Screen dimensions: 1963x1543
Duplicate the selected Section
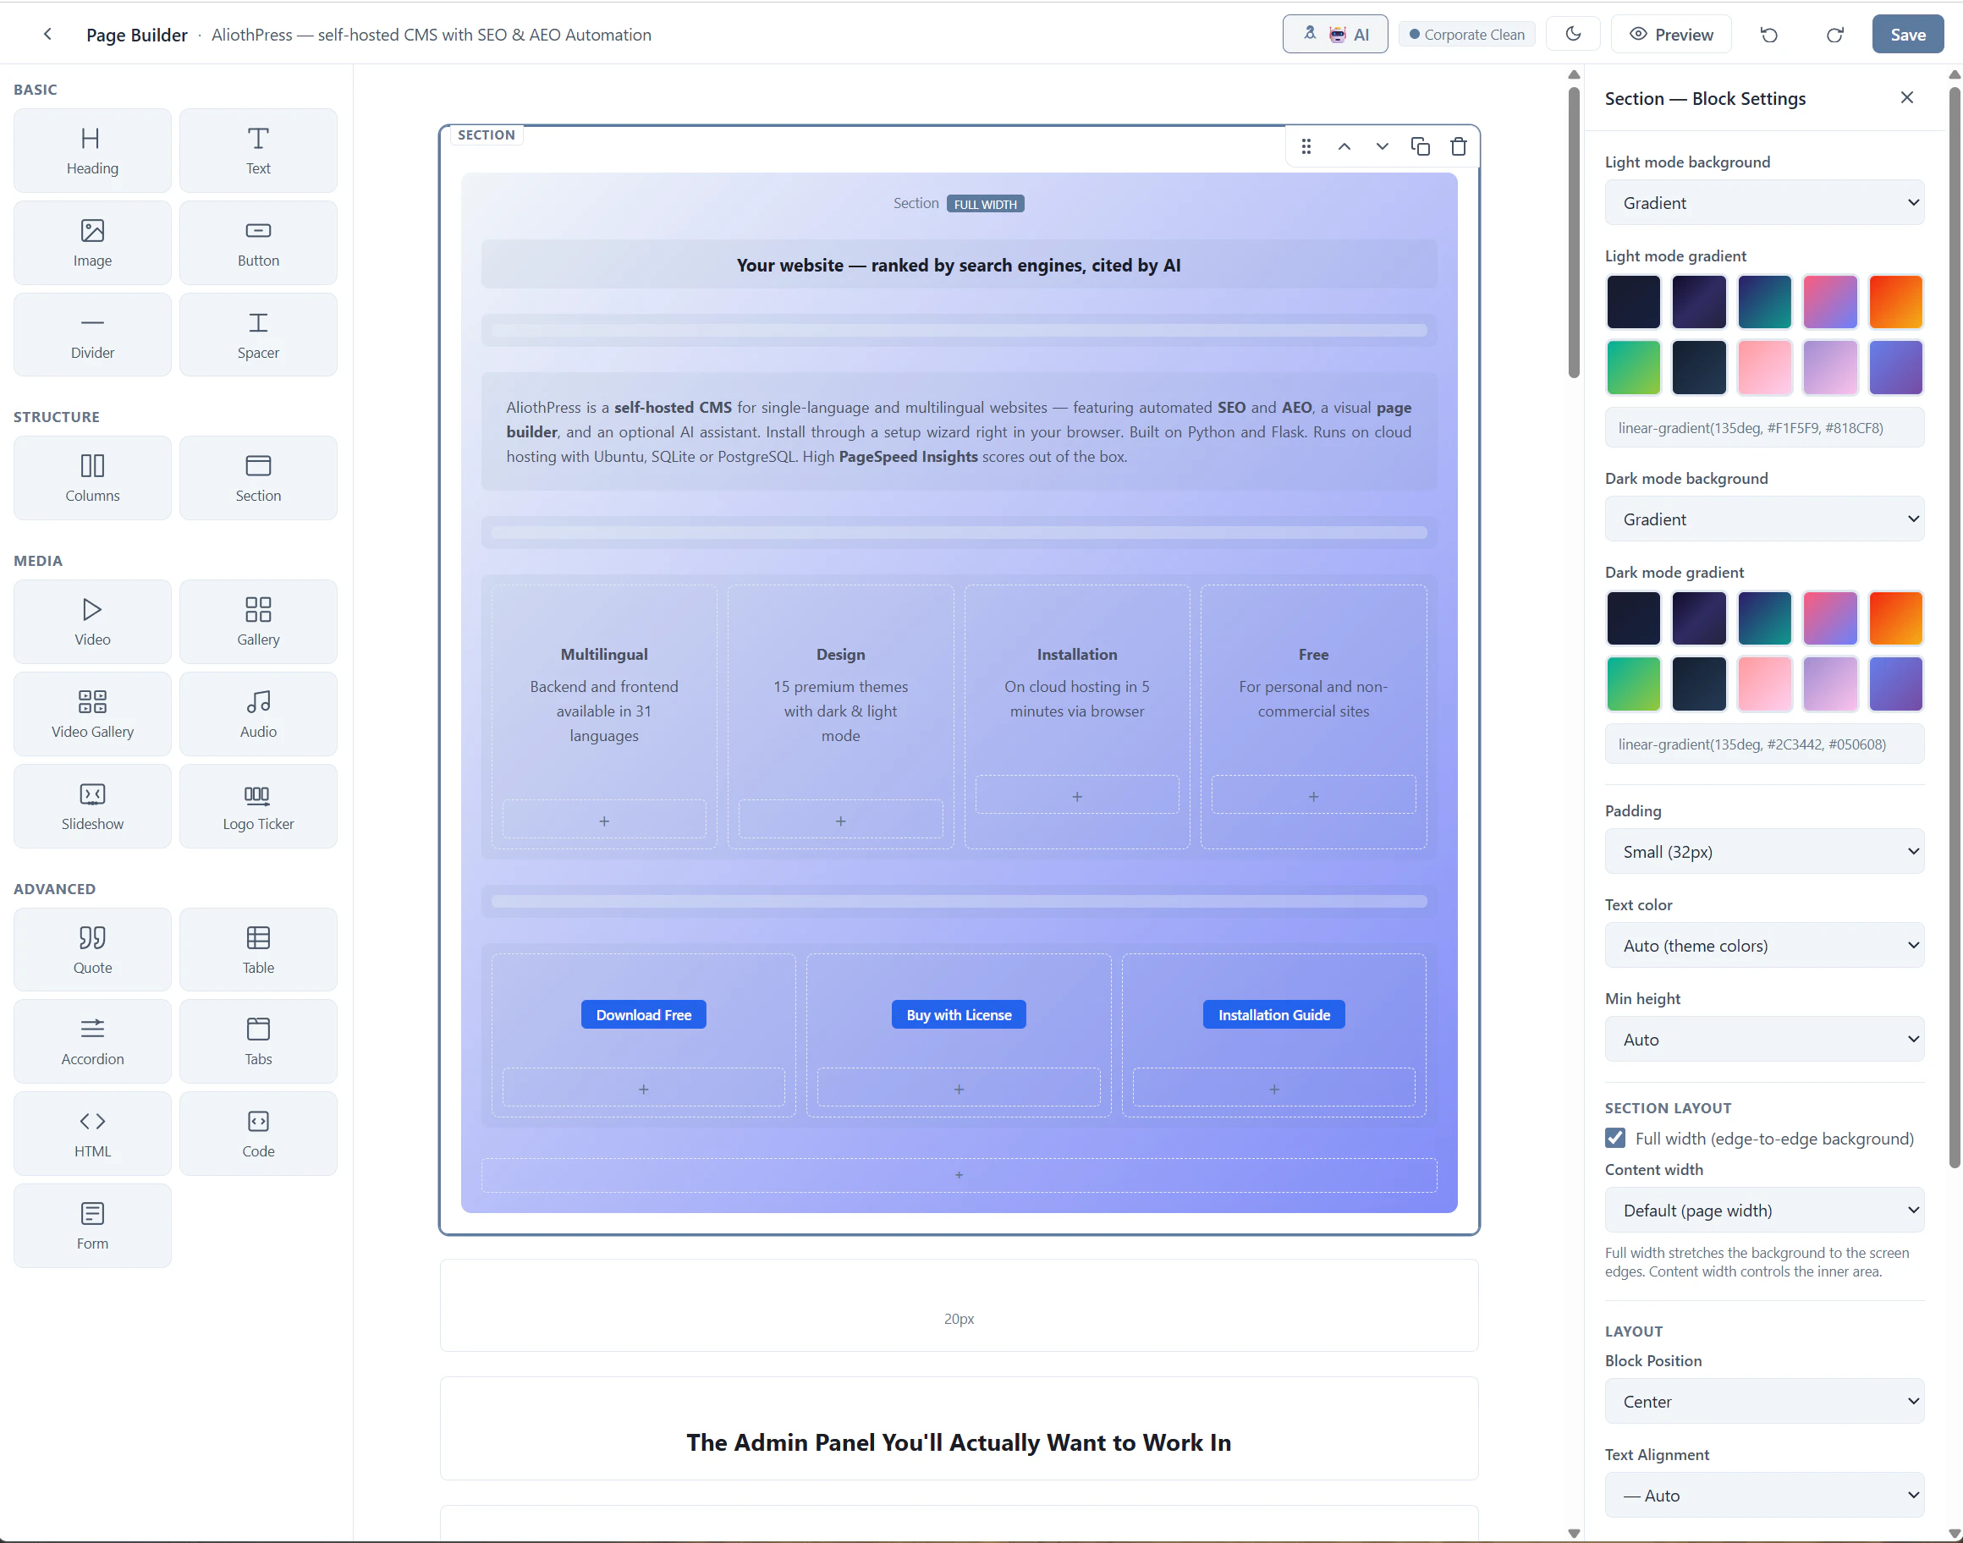1419,146
